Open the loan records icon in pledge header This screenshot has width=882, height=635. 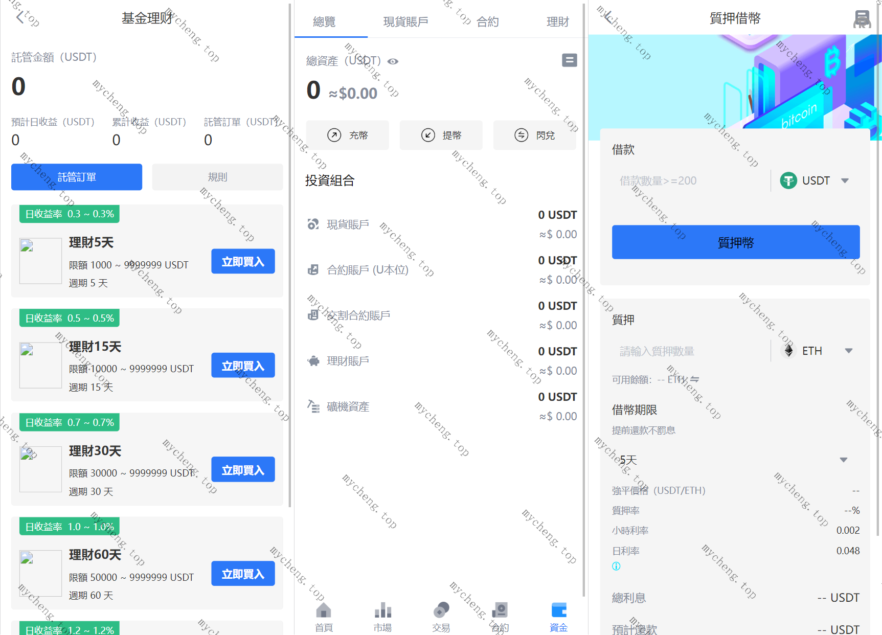click(862, 19)
